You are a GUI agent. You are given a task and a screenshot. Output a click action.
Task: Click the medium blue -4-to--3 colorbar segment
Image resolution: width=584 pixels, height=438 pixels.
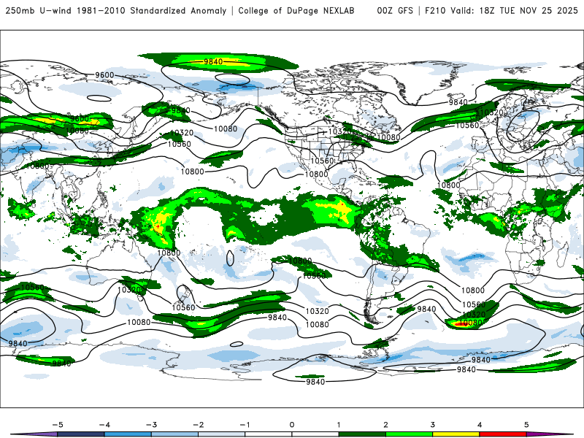click(128, 434)
